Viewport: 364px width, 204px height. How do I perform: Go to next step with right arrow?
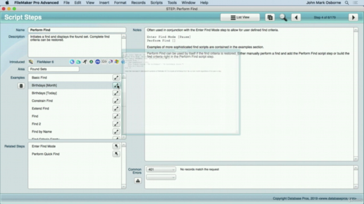(x=353, y=18)
